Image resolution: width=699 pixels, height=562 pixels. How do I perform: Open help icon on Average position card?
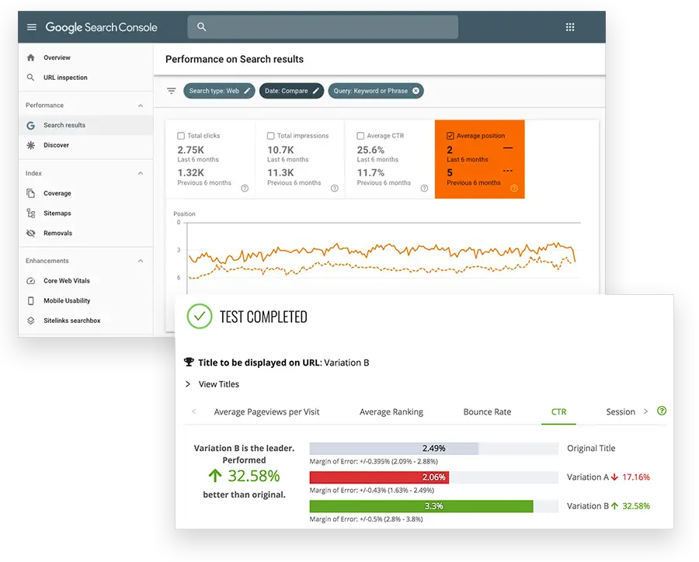(x=514, y=188)
